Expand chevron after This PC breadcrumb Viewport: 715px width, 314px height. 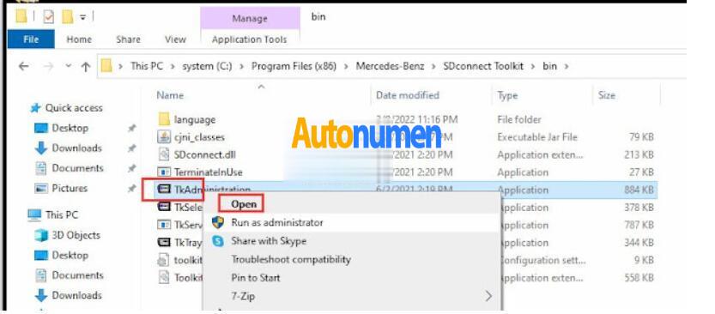coord(173,67)
